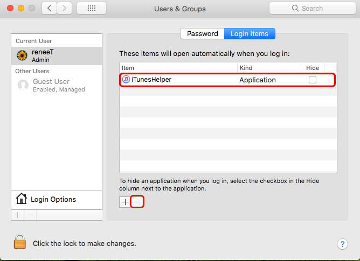The image size is (360, 261).
Task: Switch to the Password tab
Action: (202, 33)
